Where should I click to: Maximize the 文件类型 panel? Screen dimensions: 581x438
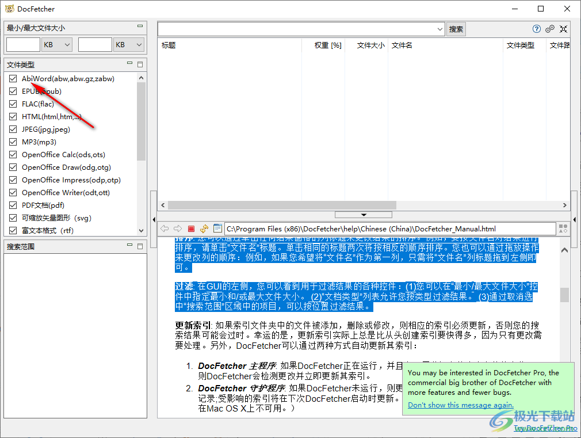pyautogui.click(x=140, y=64)
